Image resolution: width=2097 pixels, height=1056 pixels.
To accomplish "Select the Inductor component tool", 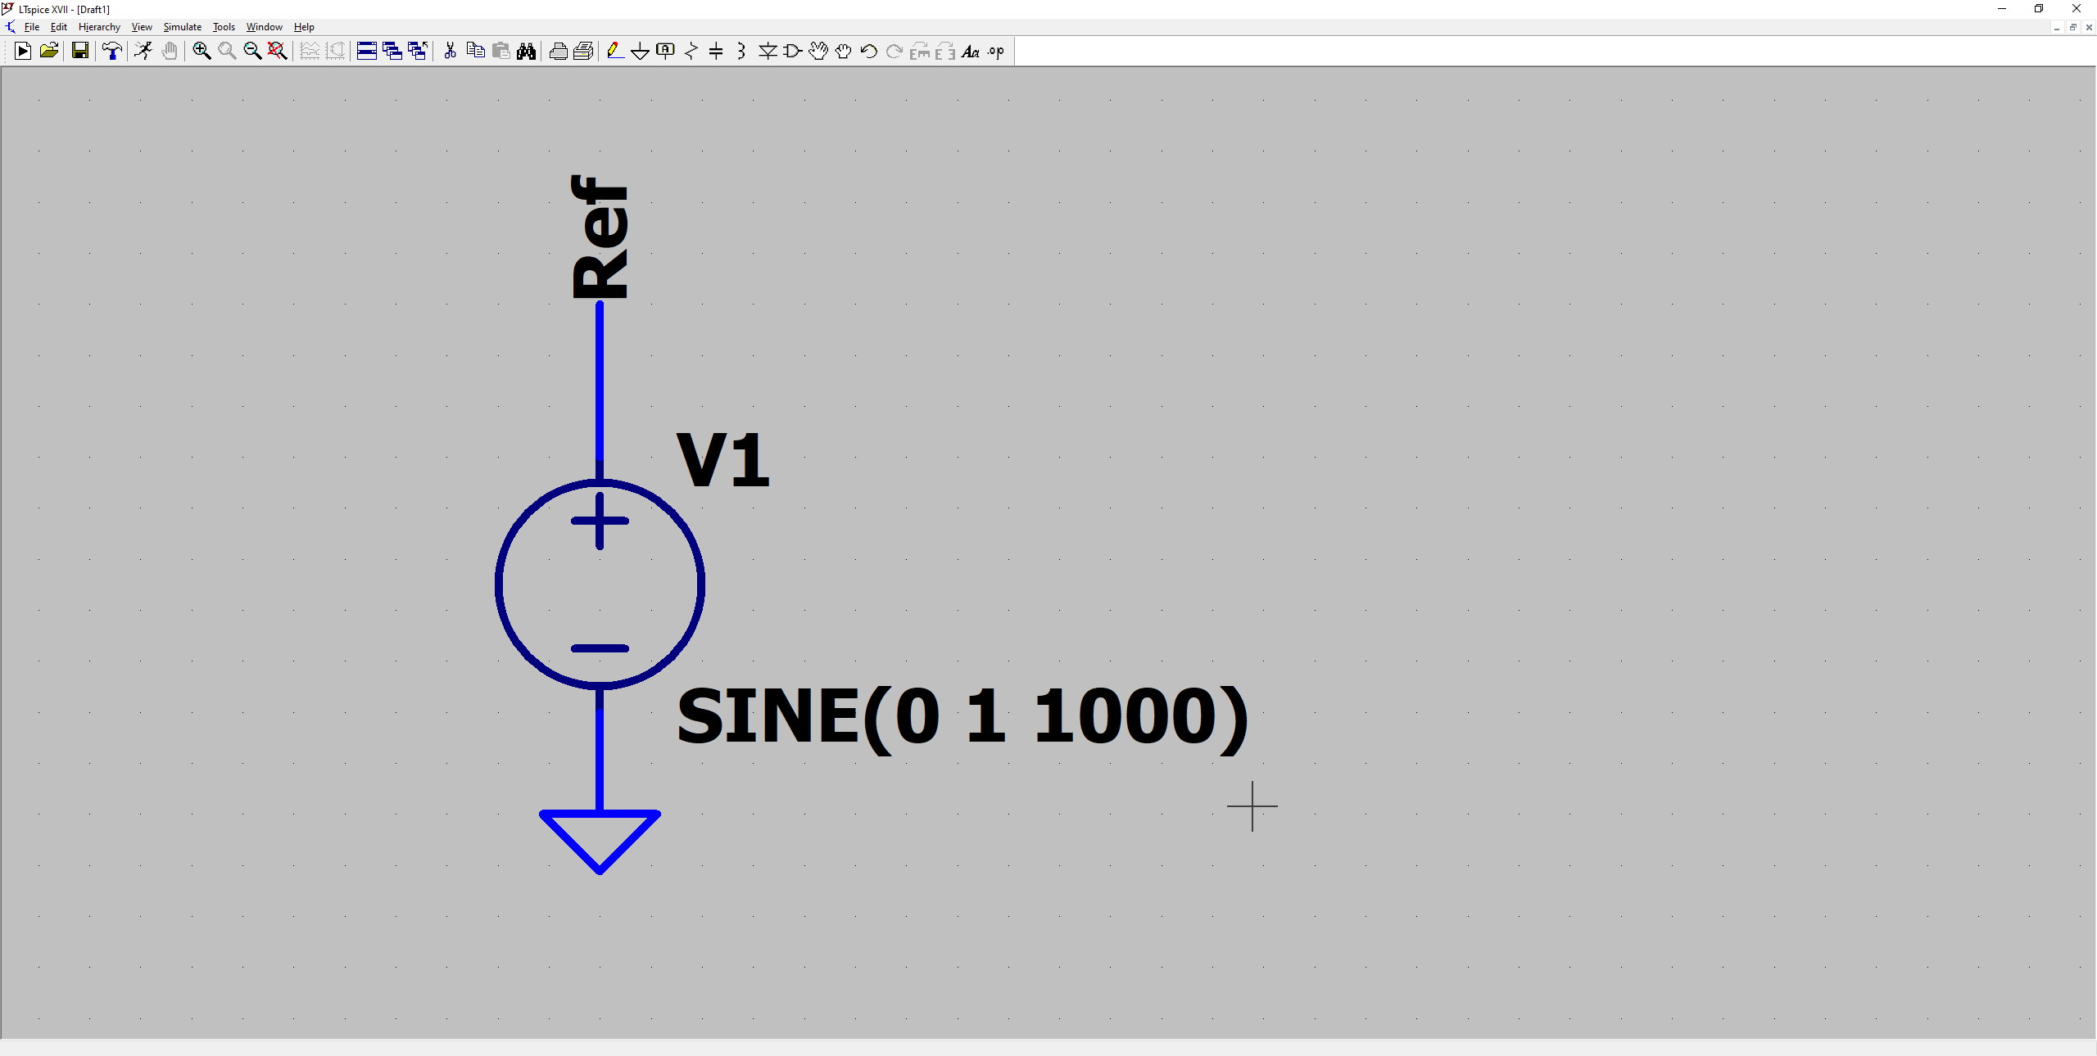I will point(741,52).
